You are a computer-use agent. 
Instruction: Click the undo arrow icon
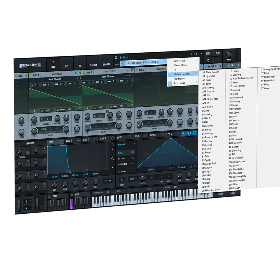click(208, 60)
